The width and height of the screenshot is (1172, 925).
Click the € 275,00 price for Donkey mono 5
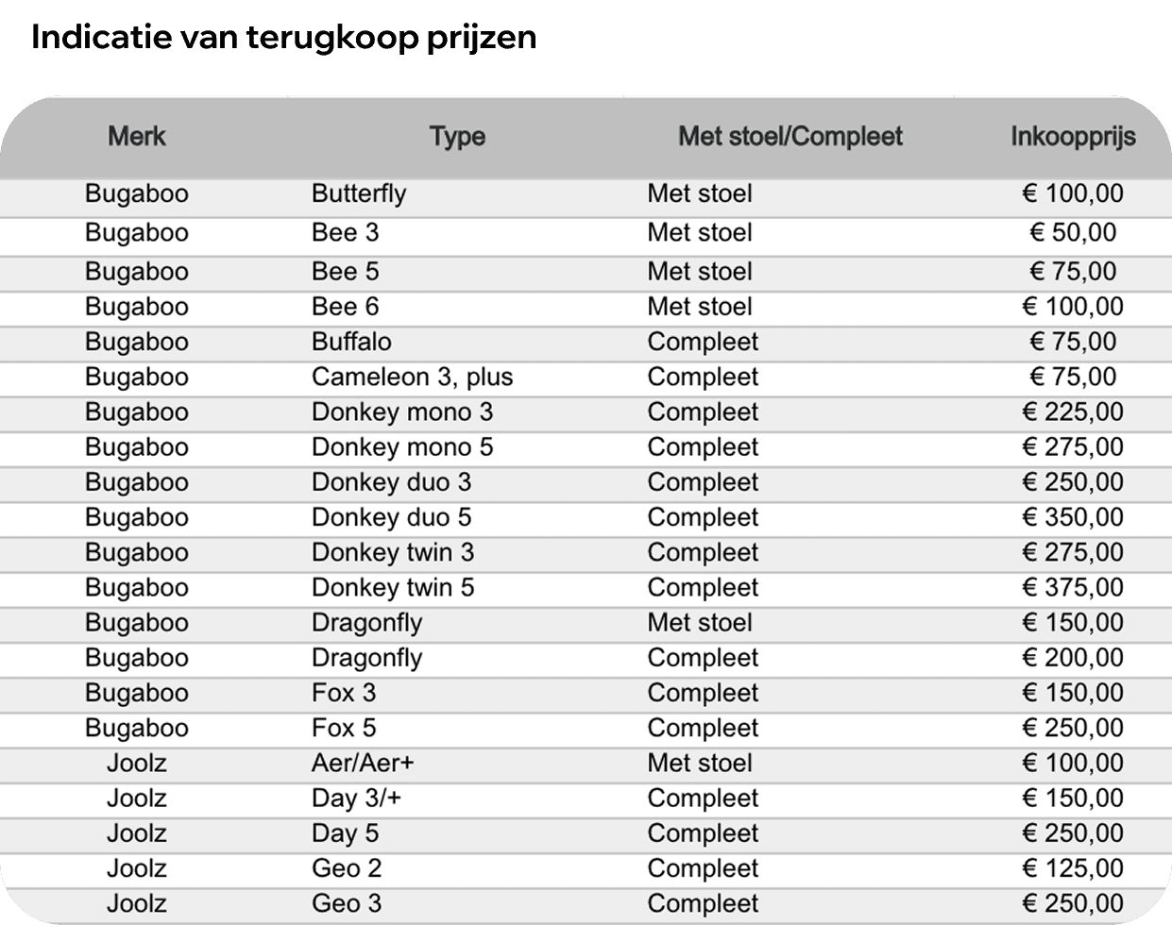click(x=1073, y=446)
